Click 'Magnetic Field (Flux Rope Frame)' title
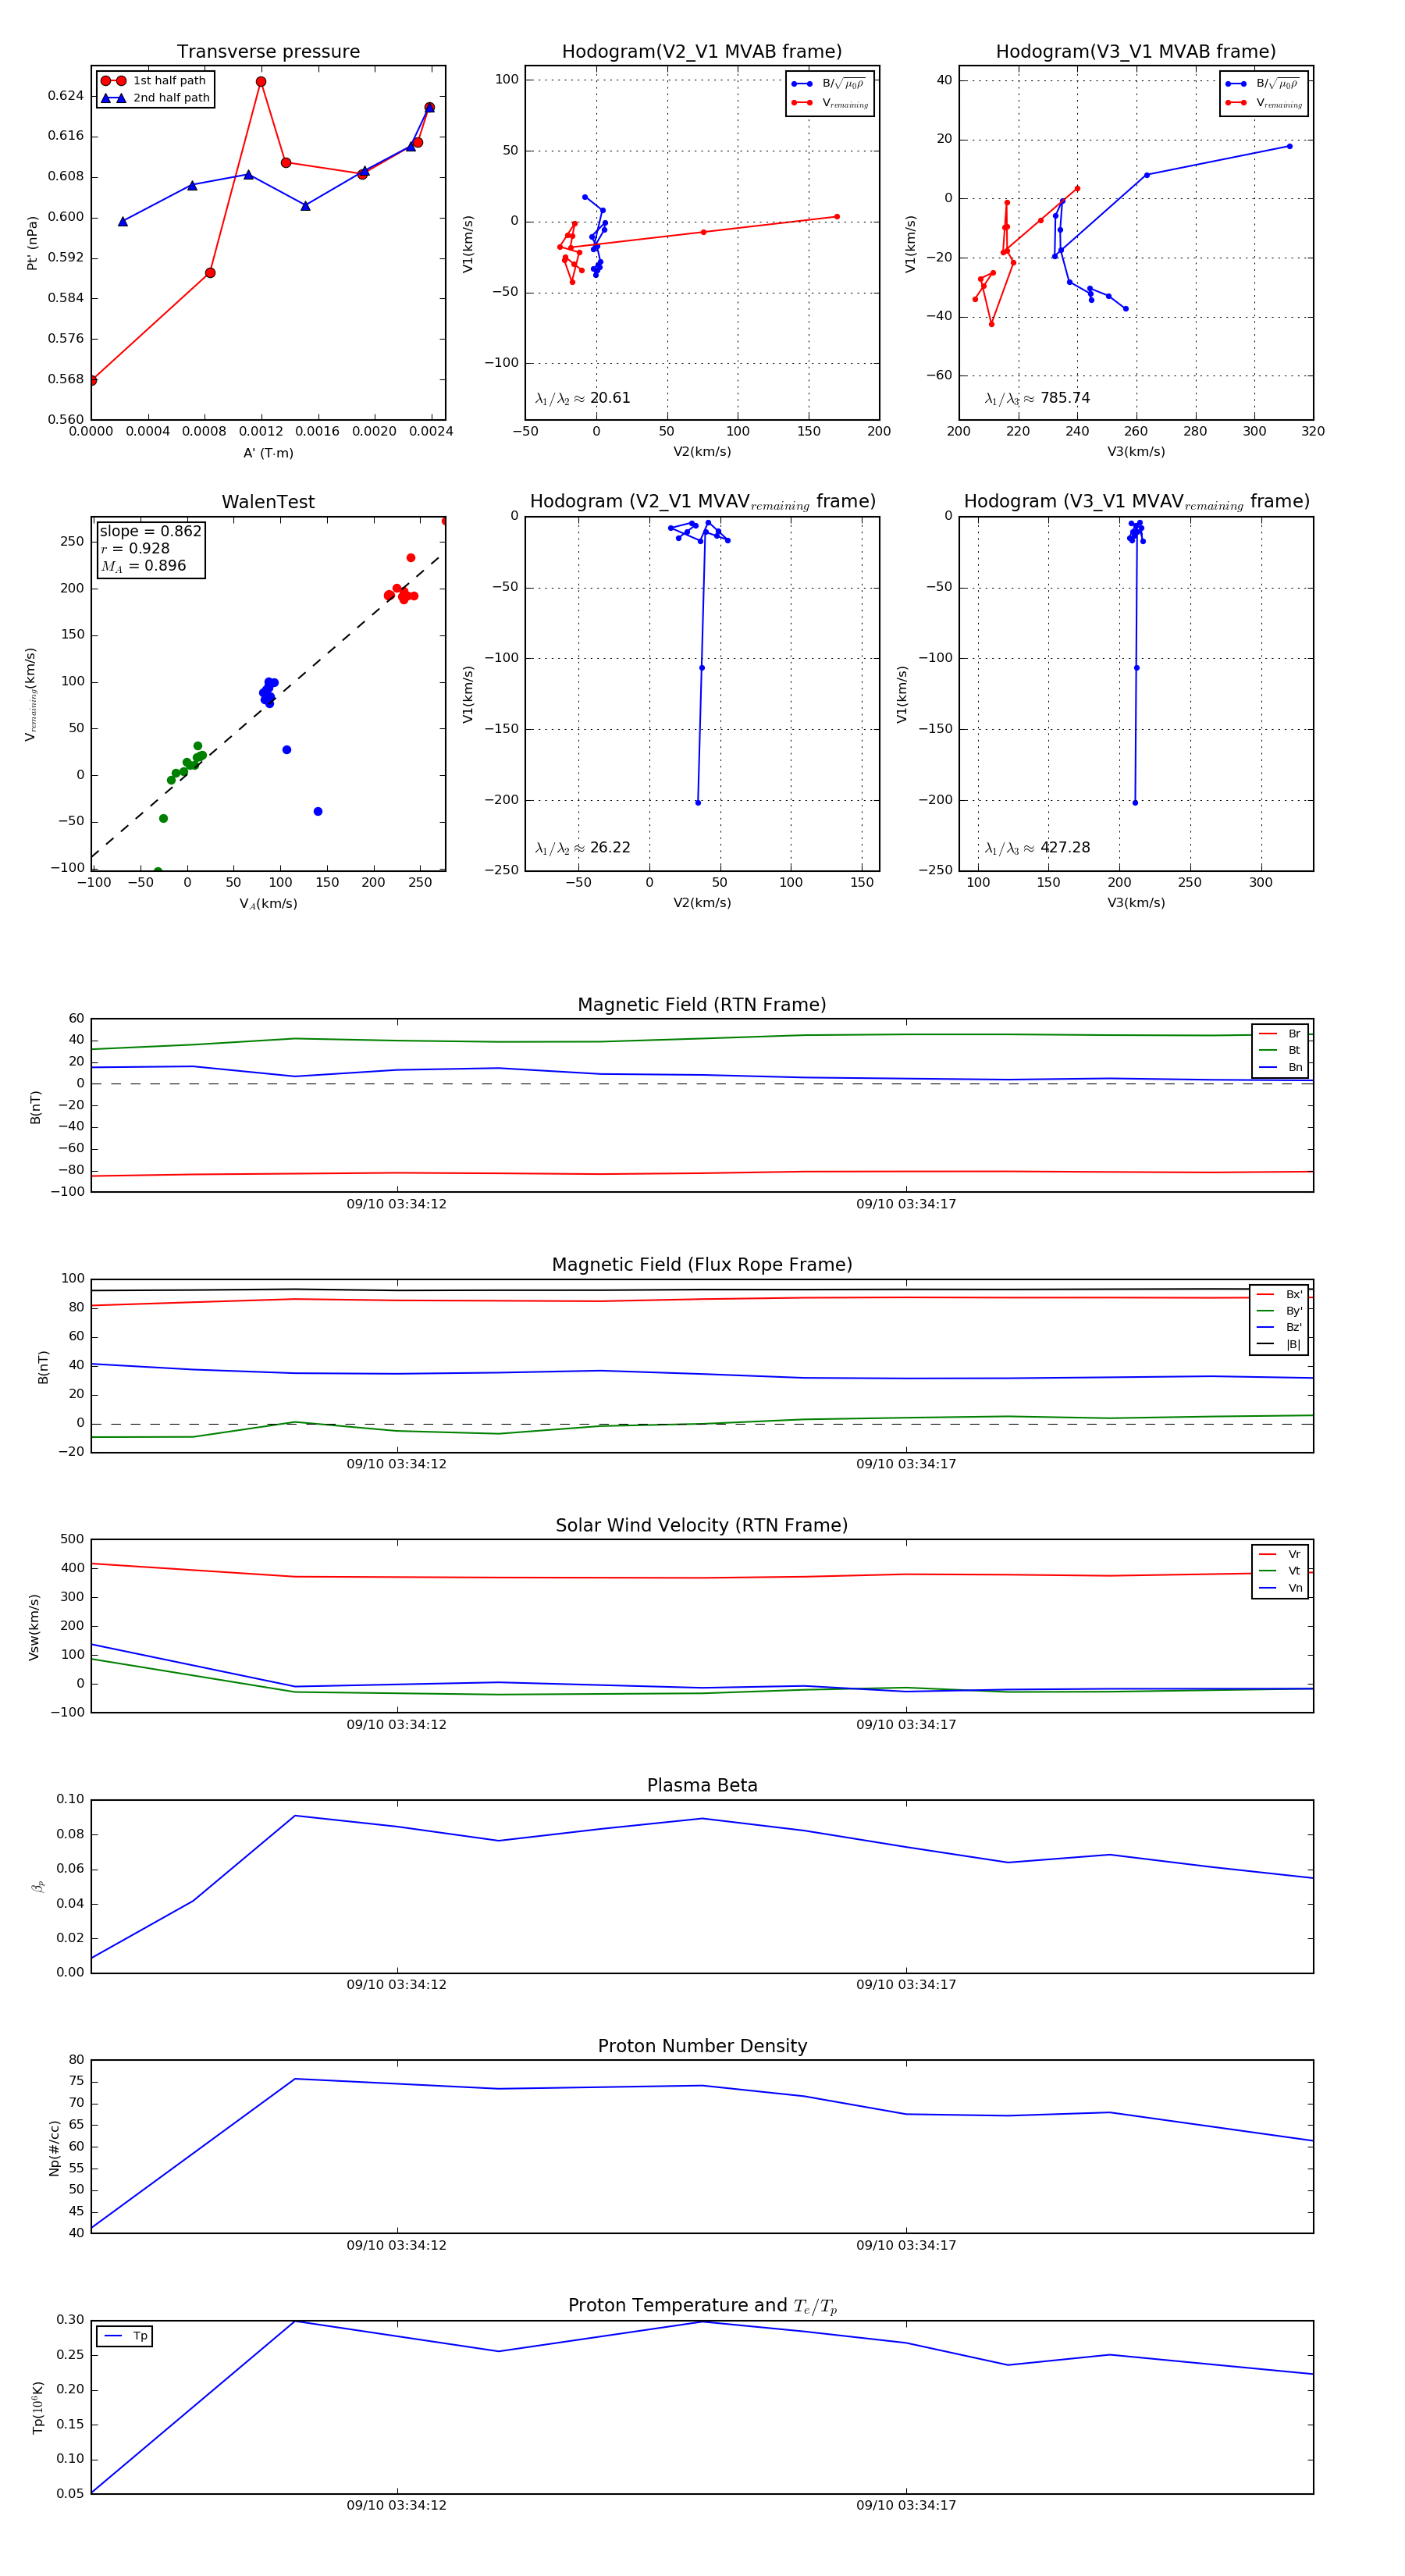This screenshot has width=1405, height=2576. click(x=702, y=1265)
